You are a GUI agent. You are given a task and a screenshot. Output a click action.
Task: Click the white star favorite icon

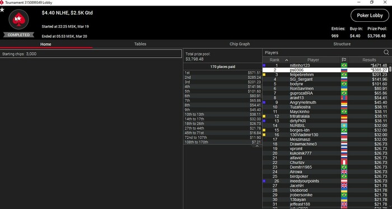coord(2,10)
